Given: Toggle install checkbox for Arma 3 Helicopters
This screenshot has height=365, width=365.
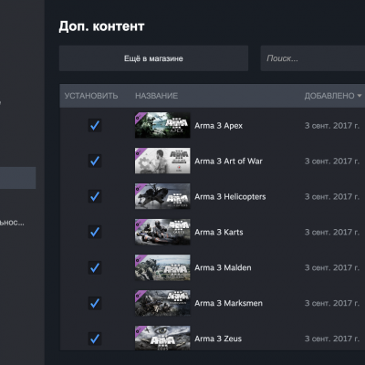Looking at the screenshot, I should pos(95,196).
